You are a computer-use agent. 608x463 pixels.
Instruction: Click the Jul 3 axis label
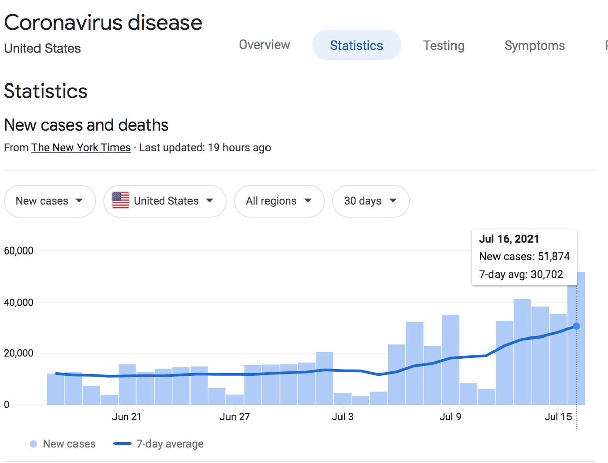(x=343, y=417)
